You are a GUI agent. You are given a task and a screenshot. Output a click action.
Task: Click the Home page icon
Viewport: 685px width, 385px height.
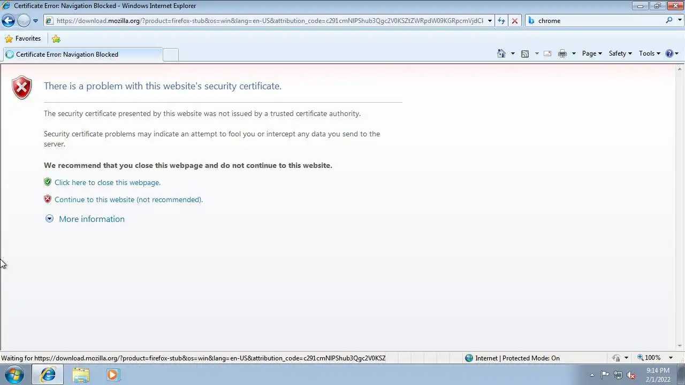coord(501,53)
